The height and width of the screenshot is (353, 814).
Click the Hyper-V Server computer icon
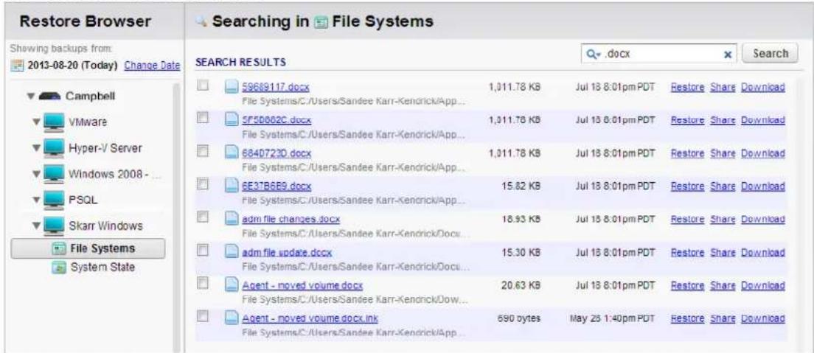click(55, 148)
